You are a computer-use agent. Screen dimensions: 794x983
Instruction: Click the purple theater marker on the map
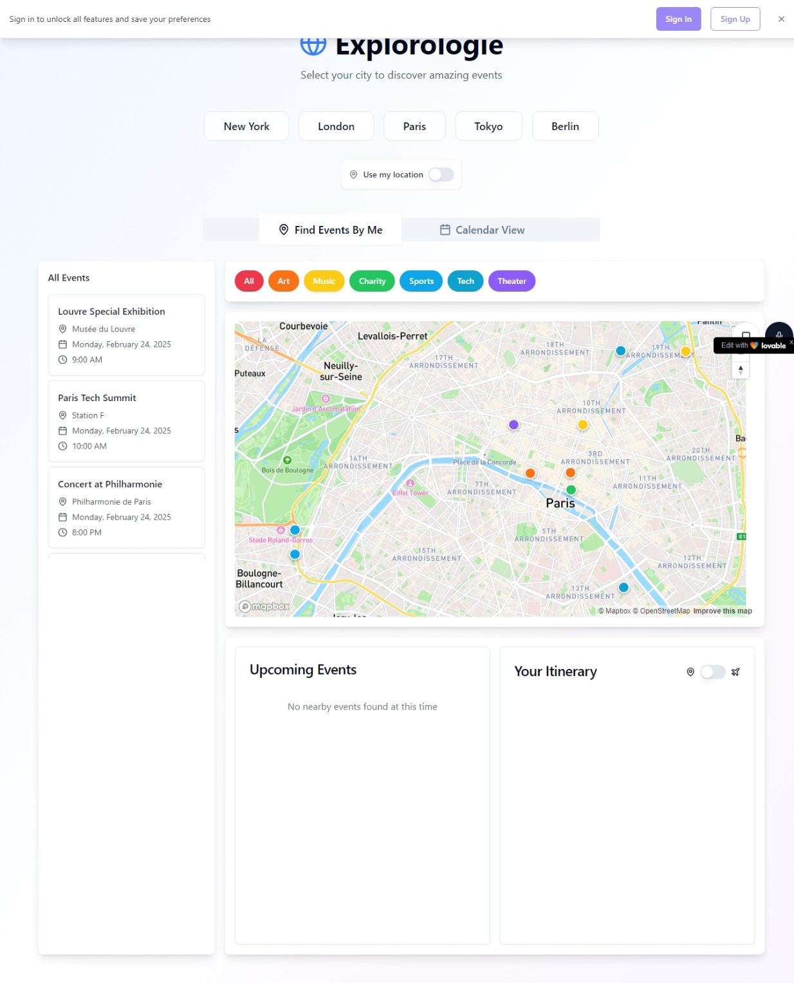coord(513,425)
